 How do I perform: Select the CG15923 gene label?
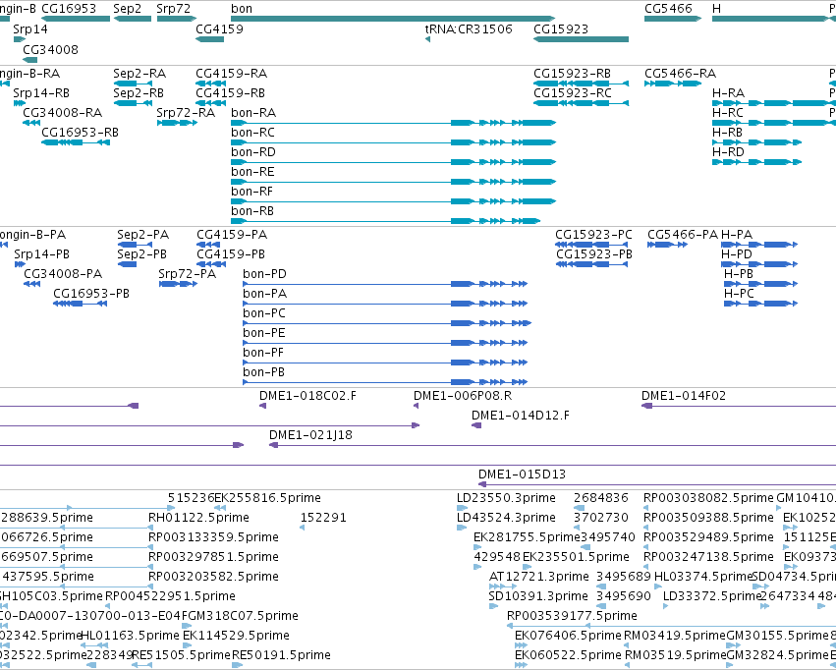coord(561,28)
